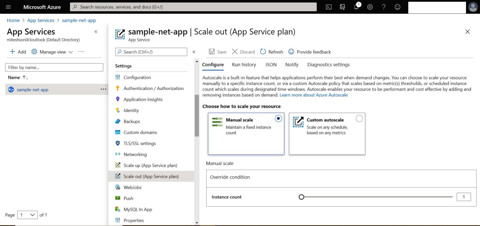Open the sample-net-app context menu ellipsis
Image resolution: width=480 pixels, height=226 pixels.
(x=103, y=89)
